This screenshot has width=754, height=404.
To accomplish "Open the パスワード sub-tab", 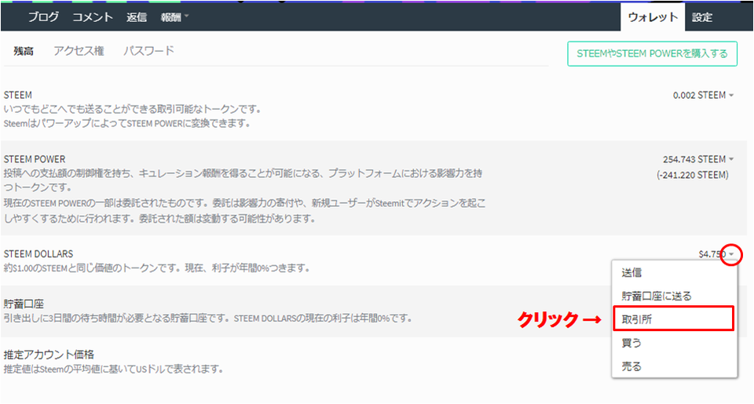I will click(148, 51).
